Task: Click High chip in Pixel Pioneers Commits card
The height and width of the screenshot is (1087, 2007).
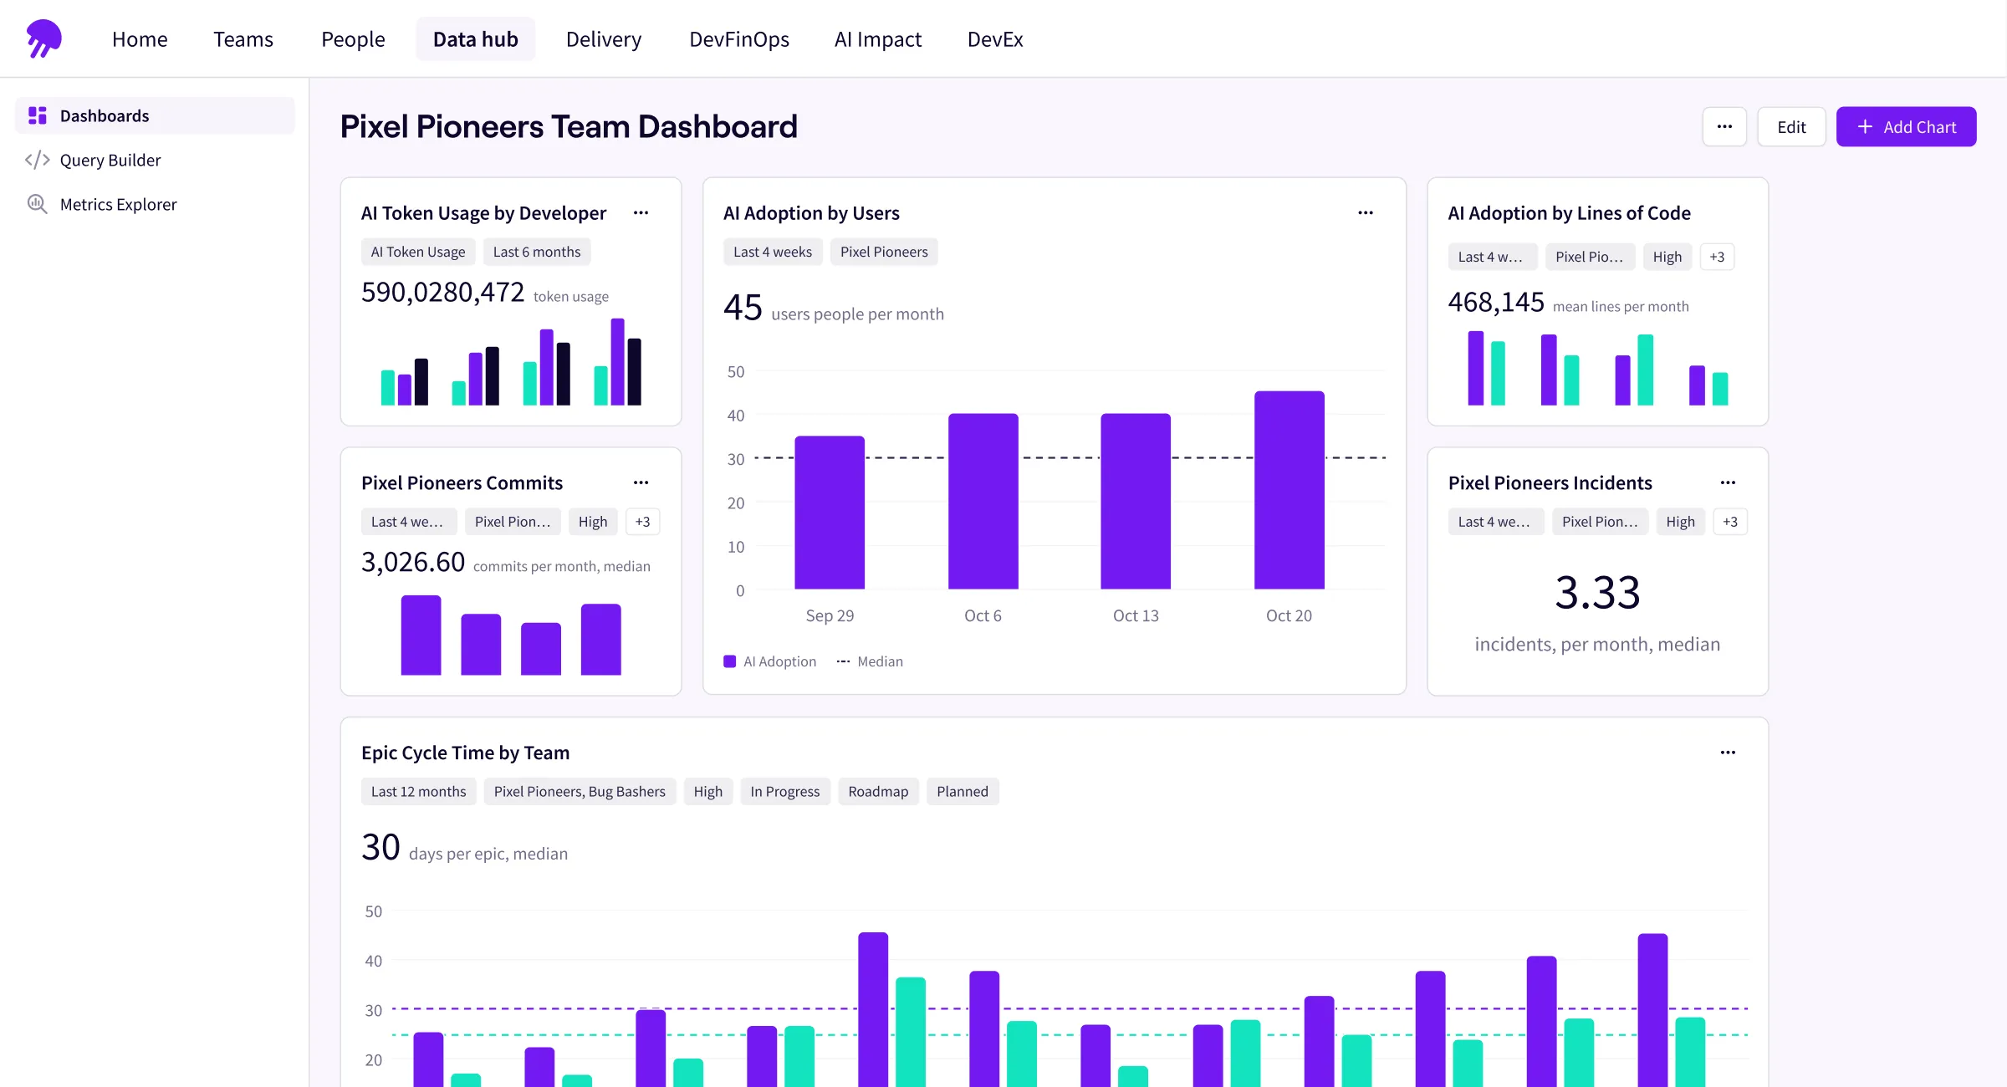Action: [593, 522]
